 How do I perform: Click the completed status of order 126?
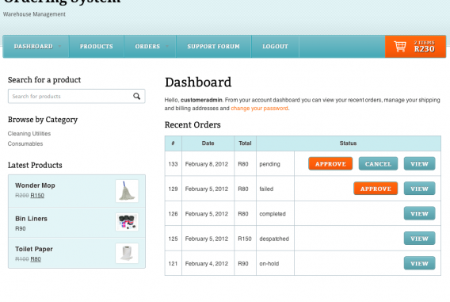(x=273, y=214)
